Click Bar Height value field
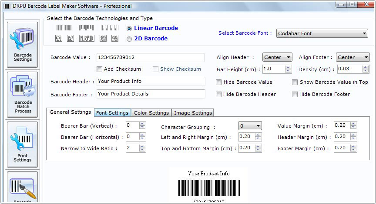 tap(274, 69)
